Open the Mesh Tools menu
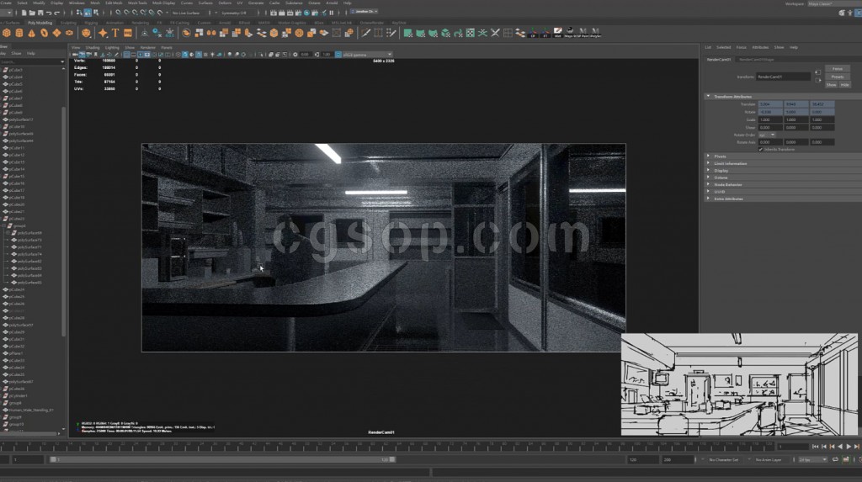Viewport: 862px width, 482px height. (137, 3)
